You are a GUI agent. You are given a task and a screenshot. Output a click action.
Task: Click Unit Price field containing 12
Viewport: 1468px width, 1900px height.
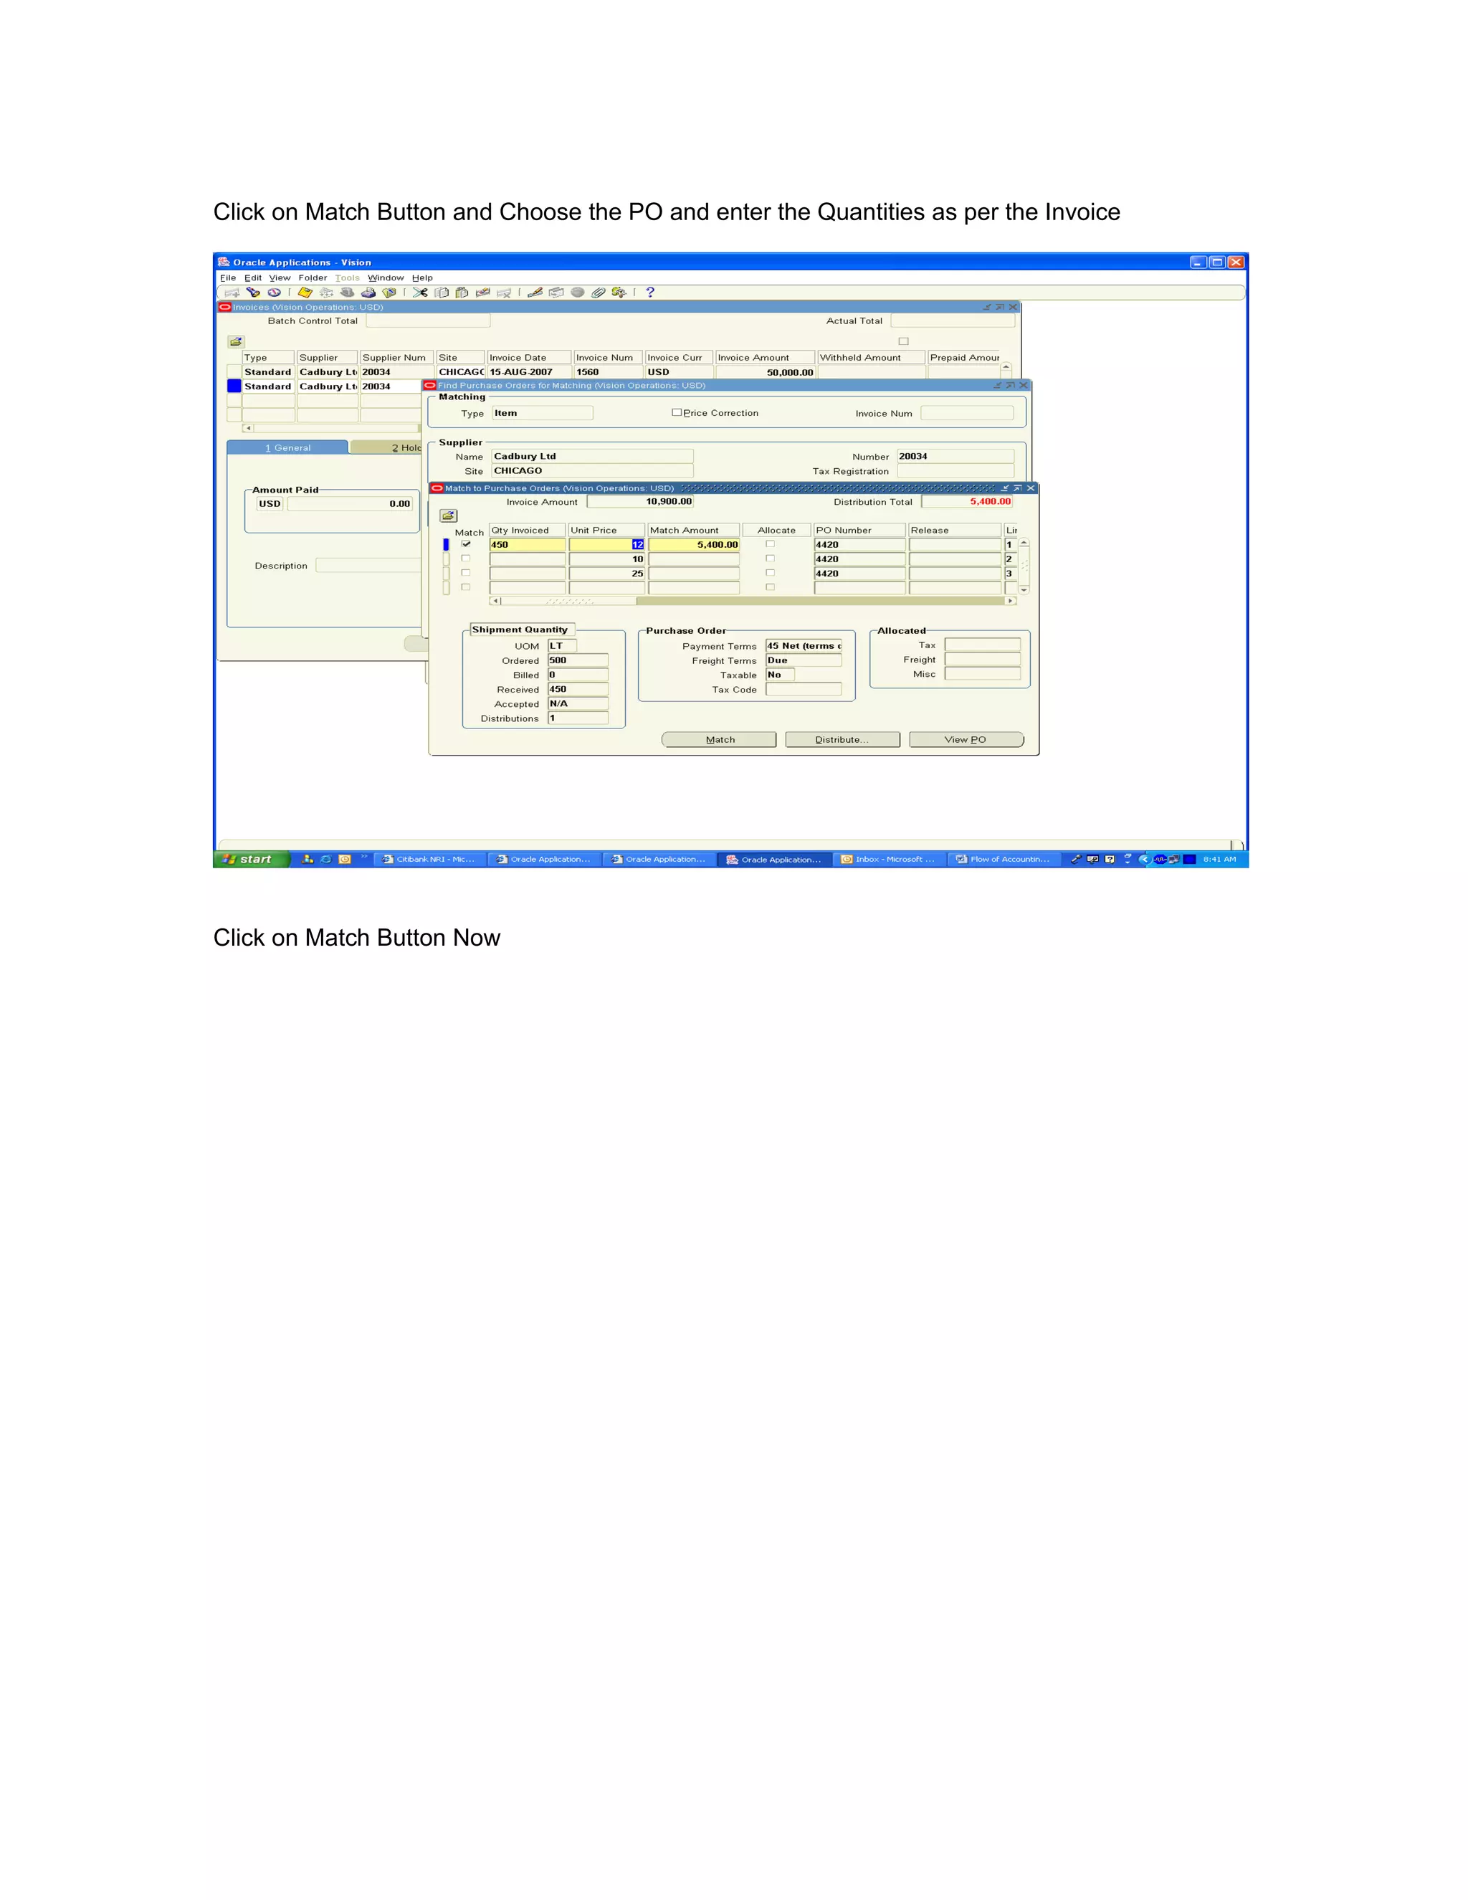[x=607, y=545]
